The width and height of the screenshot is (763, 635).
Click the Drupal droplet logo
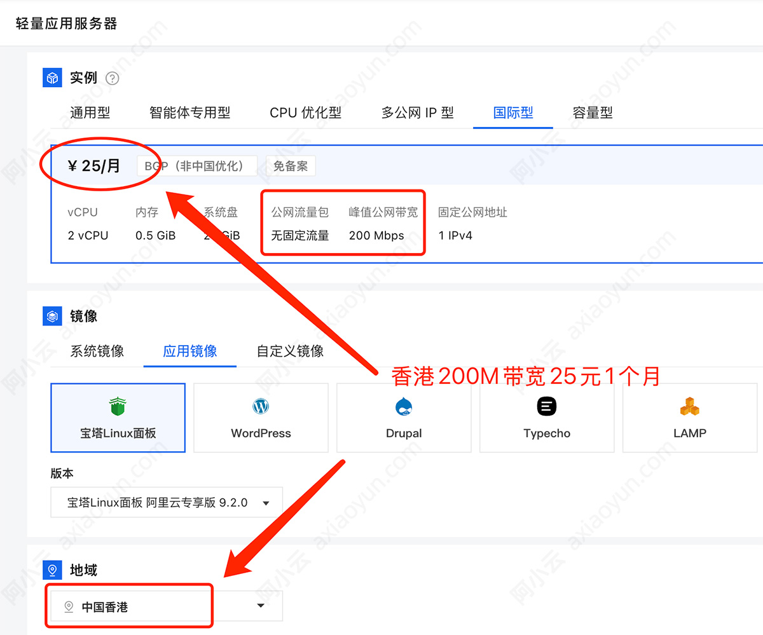404,406
